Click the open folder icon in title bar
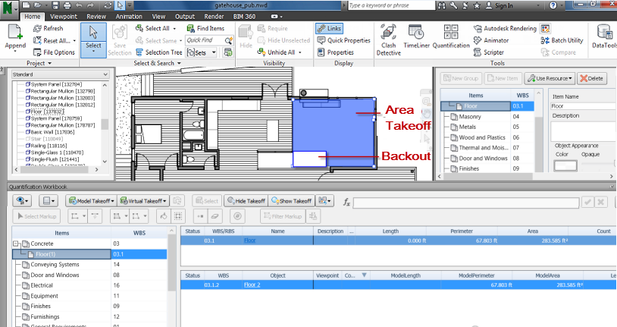The height and width of the screenshot is (327, 617). point(38,5)
